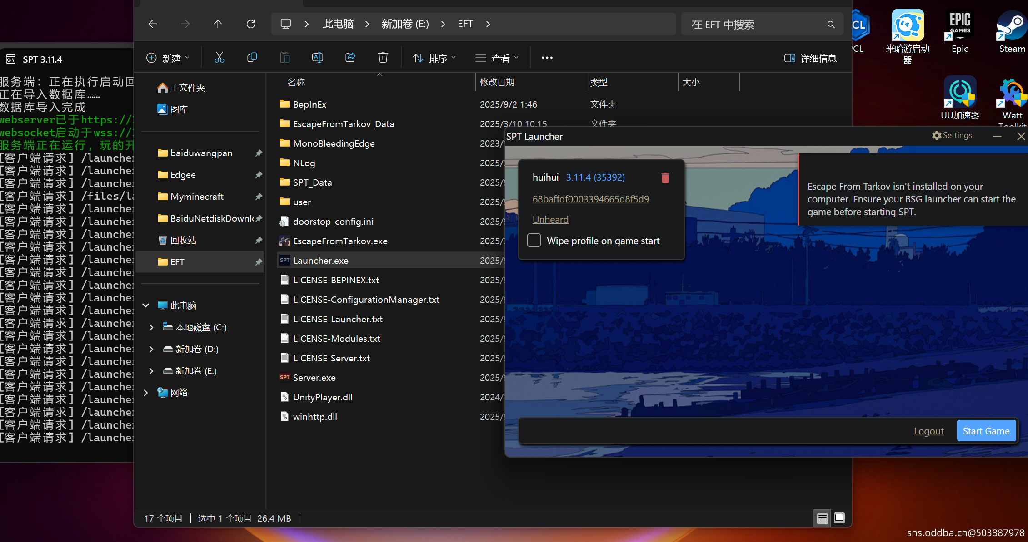
Task: Click the Copy icon in toolbar
Action: pos(252,58)
